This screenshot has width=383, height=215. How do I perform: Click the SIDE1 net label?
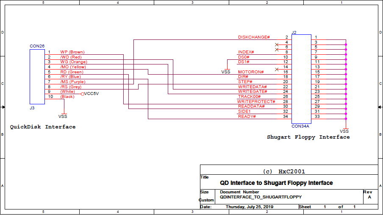pyautogui.click(x=244, y=112)
